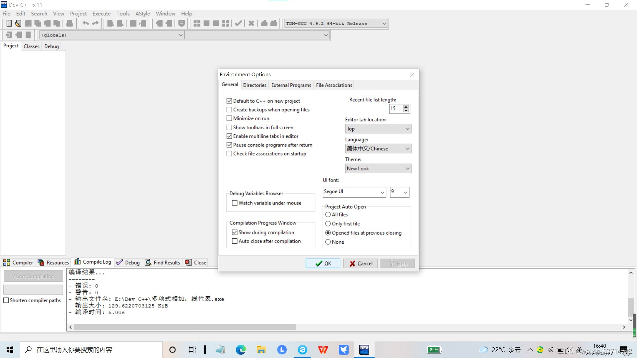Click the New file toolbar icon
This screenshot has height=358, width=637.
pos(9,23)
